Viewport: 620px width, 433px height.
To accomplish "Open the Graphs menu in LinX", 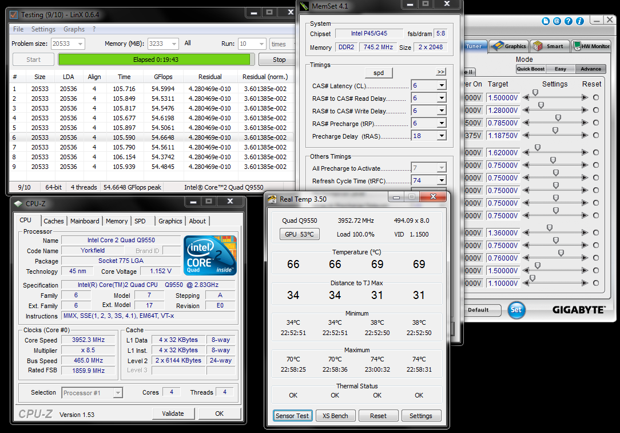I will tap(74, 29).
